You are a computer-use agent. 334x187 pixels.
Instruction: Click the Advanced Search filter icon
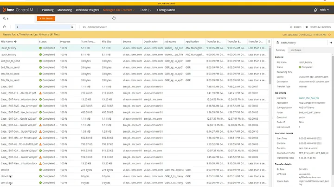pyautogui.click(x=84, y=27)
